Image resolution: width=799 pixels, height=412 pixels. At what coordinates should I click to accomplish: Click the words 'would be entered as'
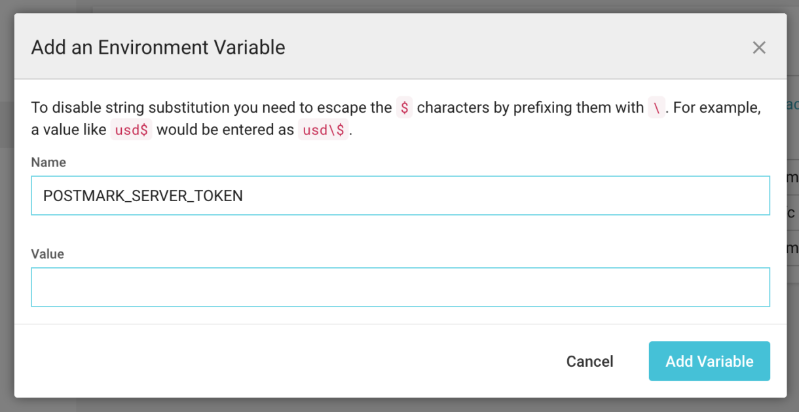[x=225, y=130]
